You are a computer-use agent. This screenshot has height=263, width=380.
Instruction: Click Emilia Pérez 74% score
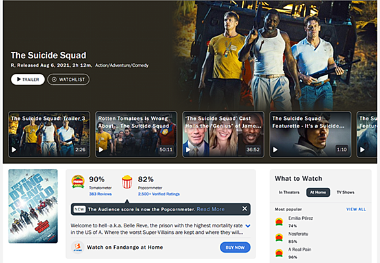[x=292, y=225]
